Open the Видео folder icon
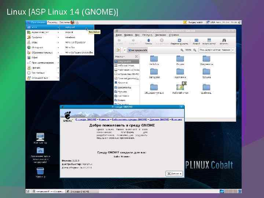The image size is (264, 198). (x=180, y=60)
